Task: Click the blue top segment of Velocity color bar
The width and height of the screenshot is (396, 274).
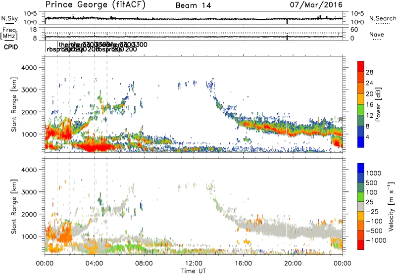Action: click(361, 168)
